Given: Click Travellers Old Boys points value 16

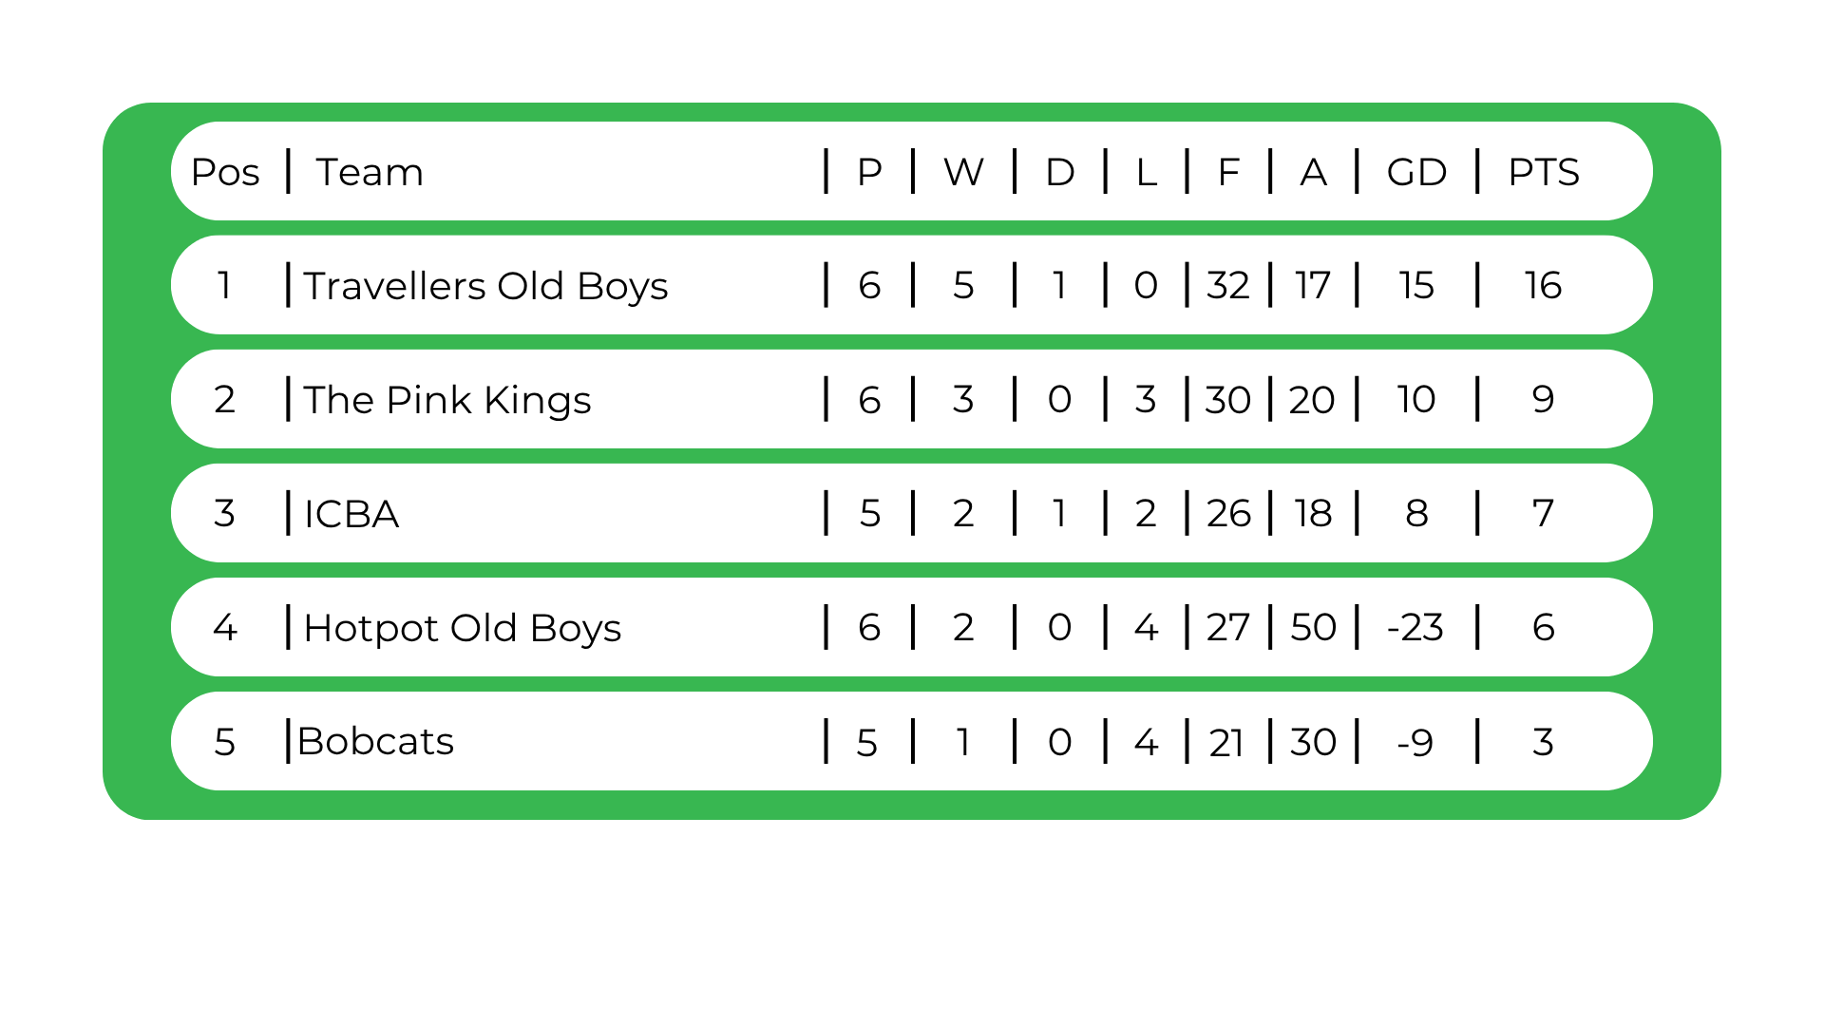Looking at the screenshot, I should click(x=1543, y=285).
